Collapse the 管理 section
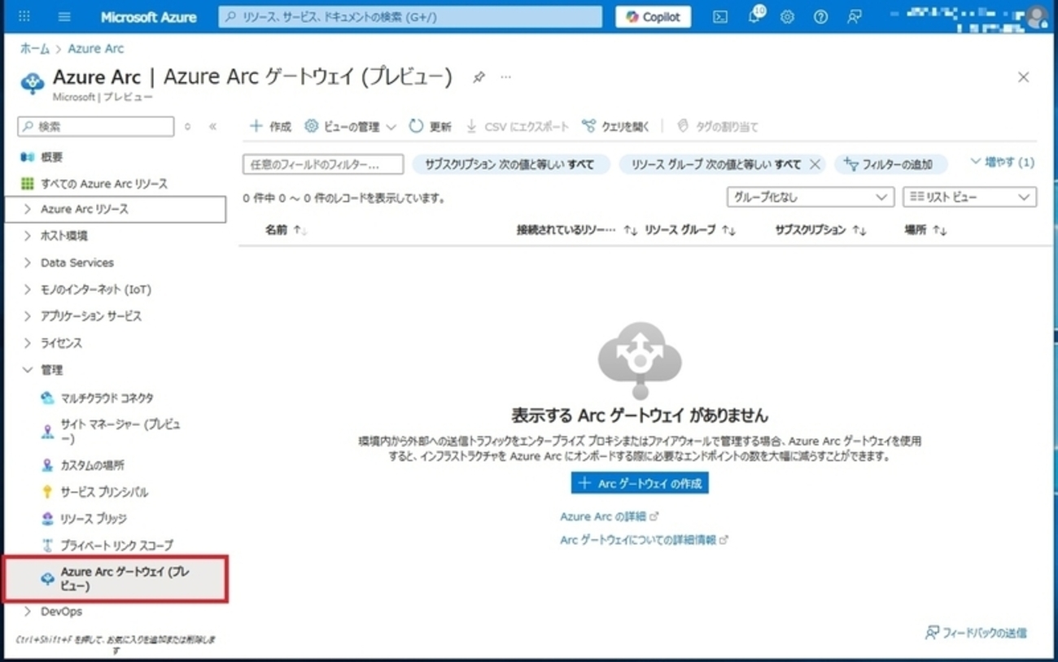Viewport: 1058px width, 662px height. [28, 370]
